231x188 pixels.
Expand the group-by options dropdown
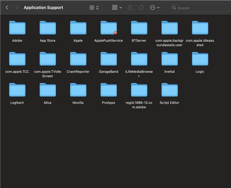click(x=117, y=7)
